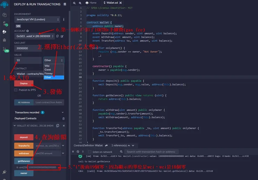
Task: Zoom in the editor font
Action: tap(80, 3)
